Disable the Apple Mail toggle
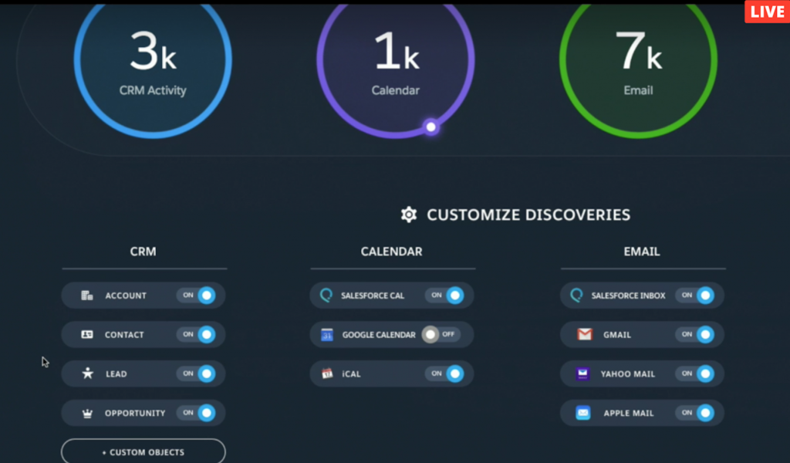This screenshot has width=790, height=463. (x=695, y=413)
